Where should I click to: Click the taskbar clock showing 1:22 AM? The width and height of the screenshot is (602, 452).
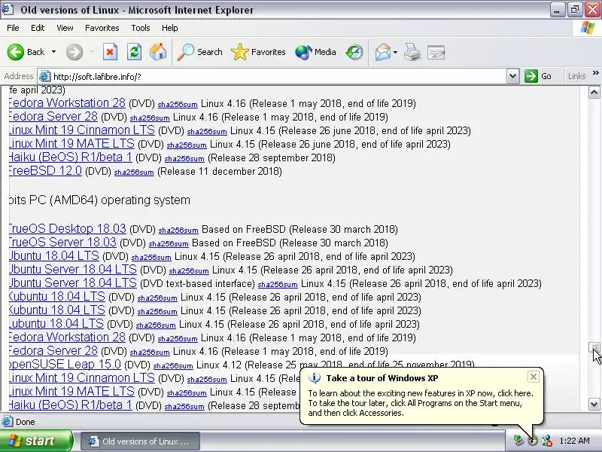pos(574,441)
